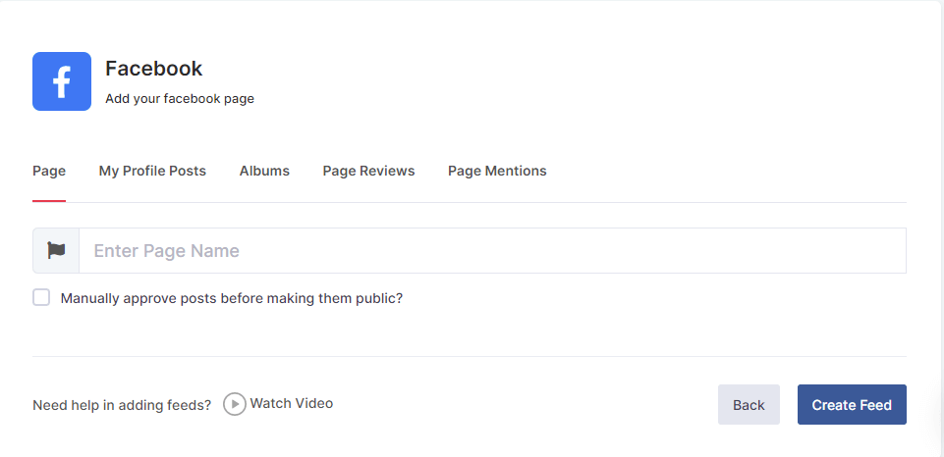Open the Watch Video link
This screenshot has height=457, width=944.
(x=292, y=403)
